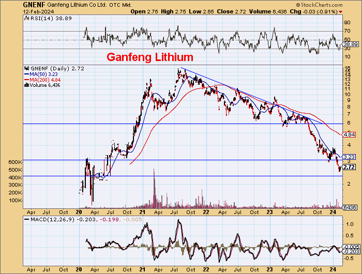Click the 12-Feb-2024 date label

[38, 11]
